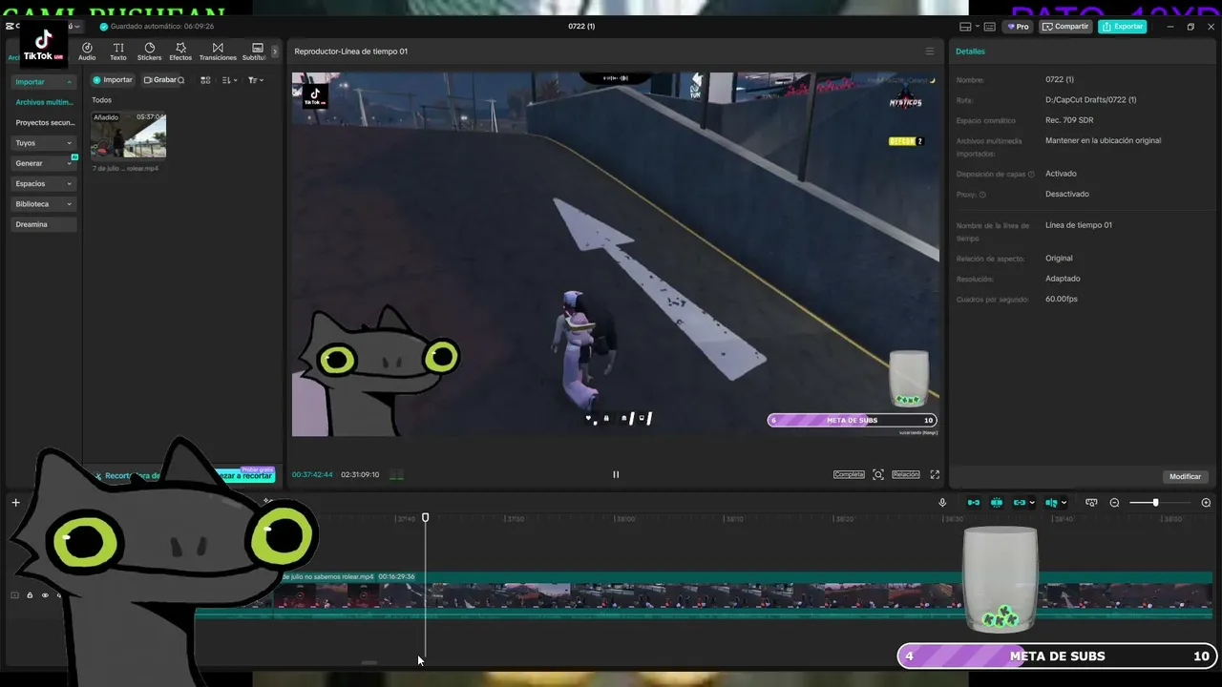Click the Exportar button
The height and width of the screenshot is (687, 1222).
pos(1123,27)
